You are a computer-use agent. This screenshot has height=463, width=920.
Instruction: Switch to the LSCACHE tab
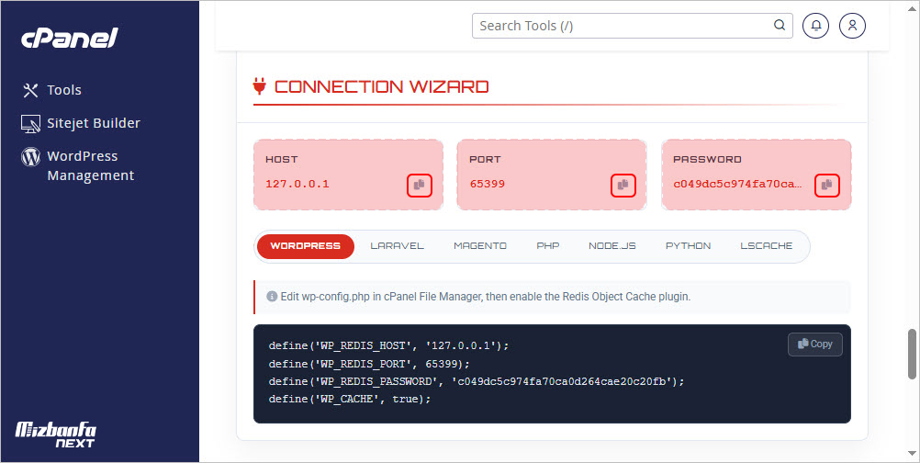coord(767,246)
